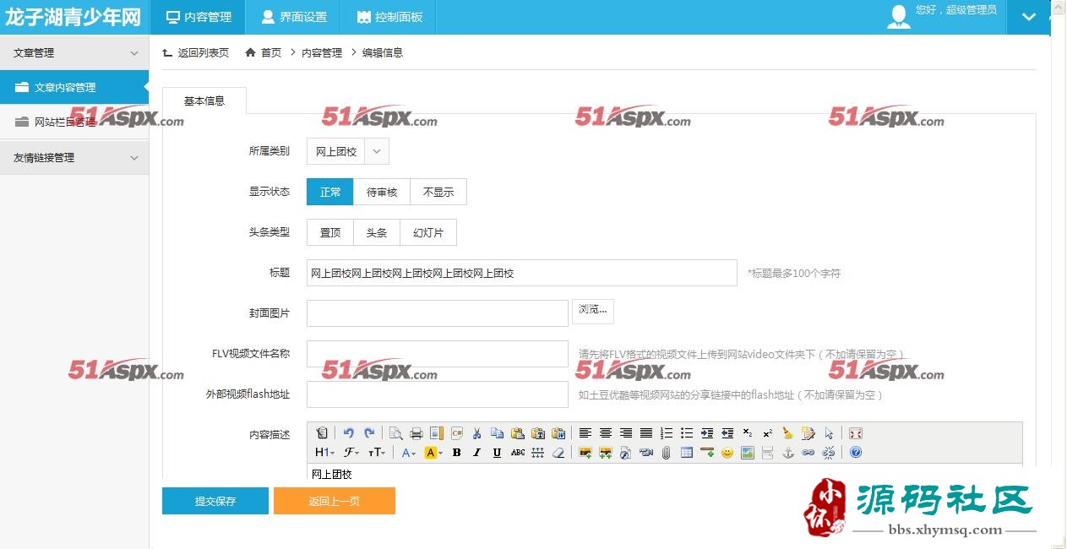Focus the 标题 title input field
Screen dimensions: 1067x549
[522, 273]
